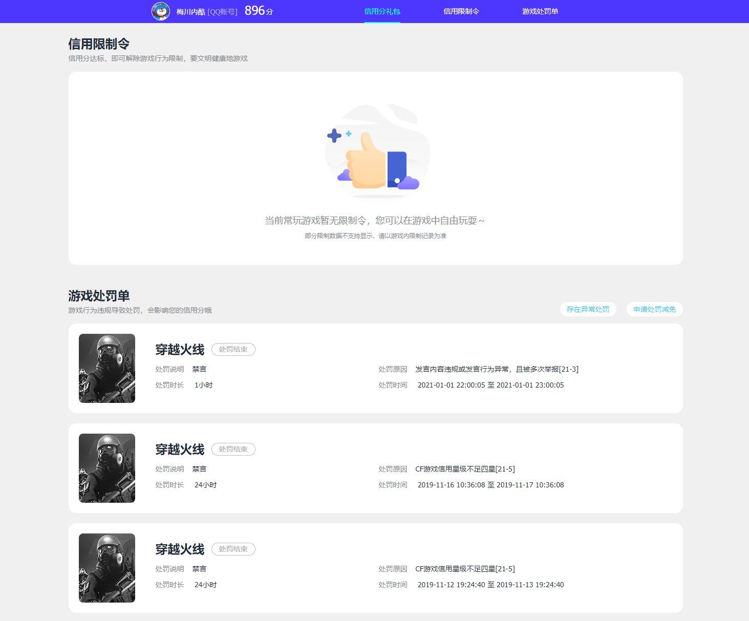This screenshot has height=621, width=749.
Task: Click 申请处罚减免 to request penalty reduction
Action: pos(654,309)
